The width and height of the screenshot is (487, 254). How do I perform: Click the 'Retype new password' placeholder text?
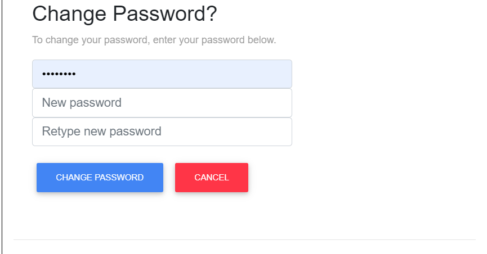[101, 131]
